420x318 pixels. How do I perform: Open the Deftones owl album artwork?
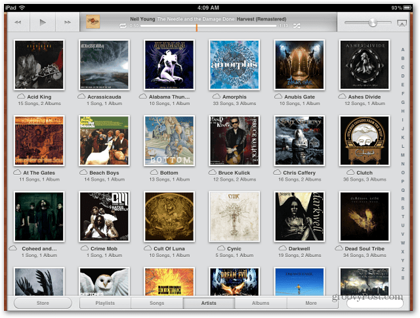[x=104, y=281]
